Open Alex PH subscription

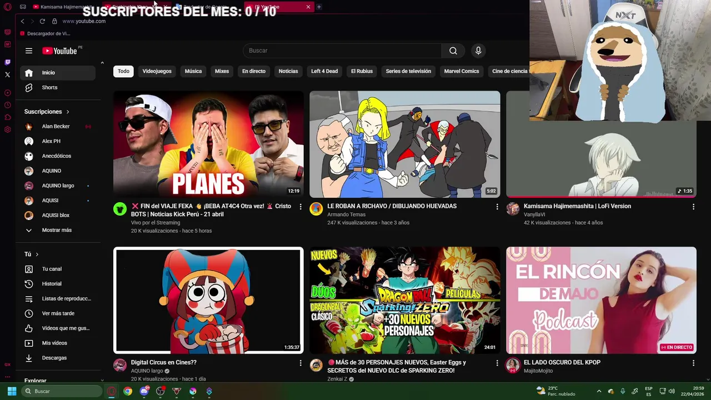pyautogui.click(x=58, y=141)
